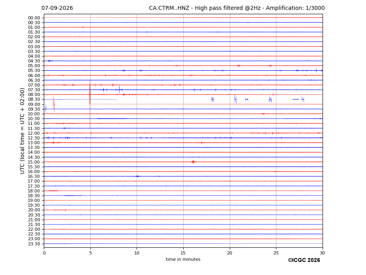Click the 05:00 red event near minute 21
Image resolution: width=366 pixels, height=275 pixels.
238,66
